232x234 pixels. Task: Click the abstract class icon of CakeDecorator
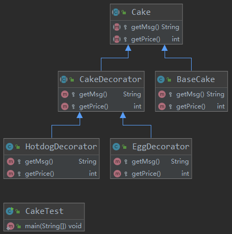click(64, 79)
